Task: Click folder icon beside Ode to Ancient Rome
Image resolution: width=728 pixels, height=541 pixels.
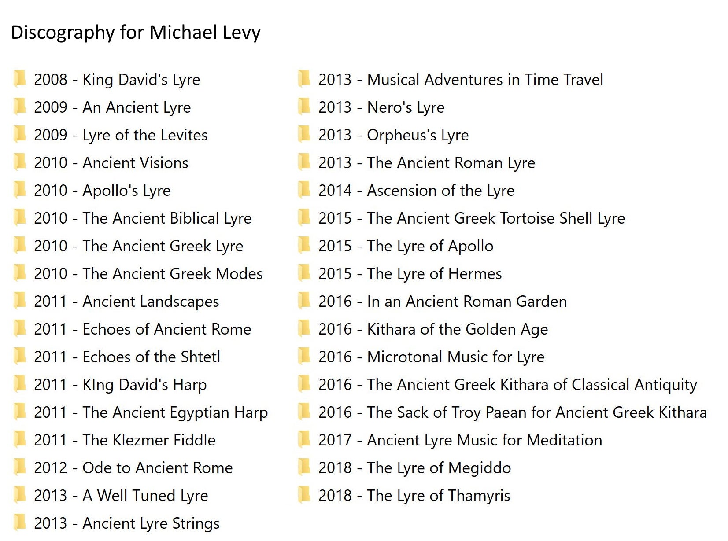Action: coord(19,467)
